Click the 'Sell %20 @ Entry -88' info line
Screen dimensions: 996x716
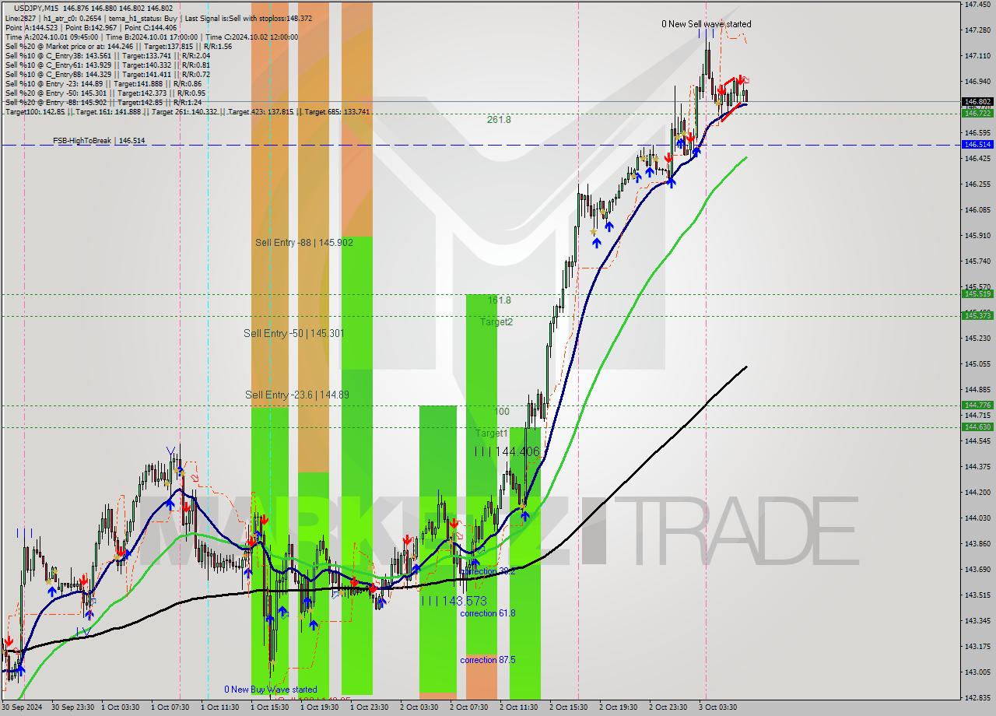(103, 103)
